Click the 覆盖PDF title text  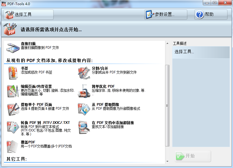point(28,142)
